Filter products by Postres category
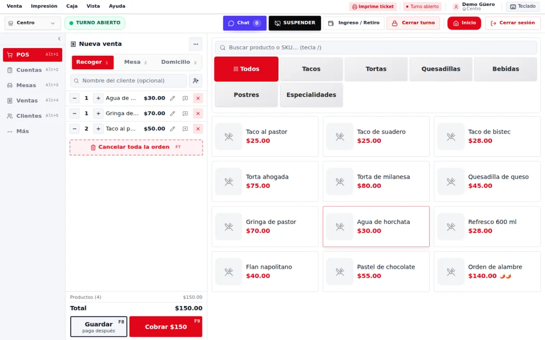545x340 pixels. (246, 95)
